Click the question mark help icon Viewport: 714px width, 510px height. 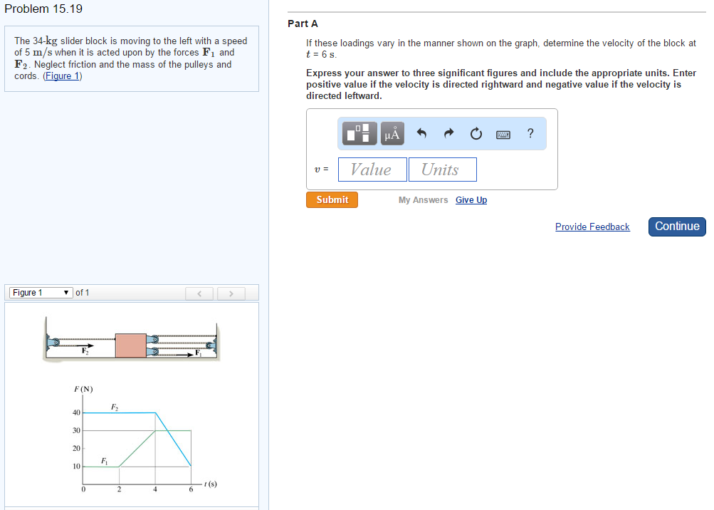pyautogui.click(x=530, y=133)
